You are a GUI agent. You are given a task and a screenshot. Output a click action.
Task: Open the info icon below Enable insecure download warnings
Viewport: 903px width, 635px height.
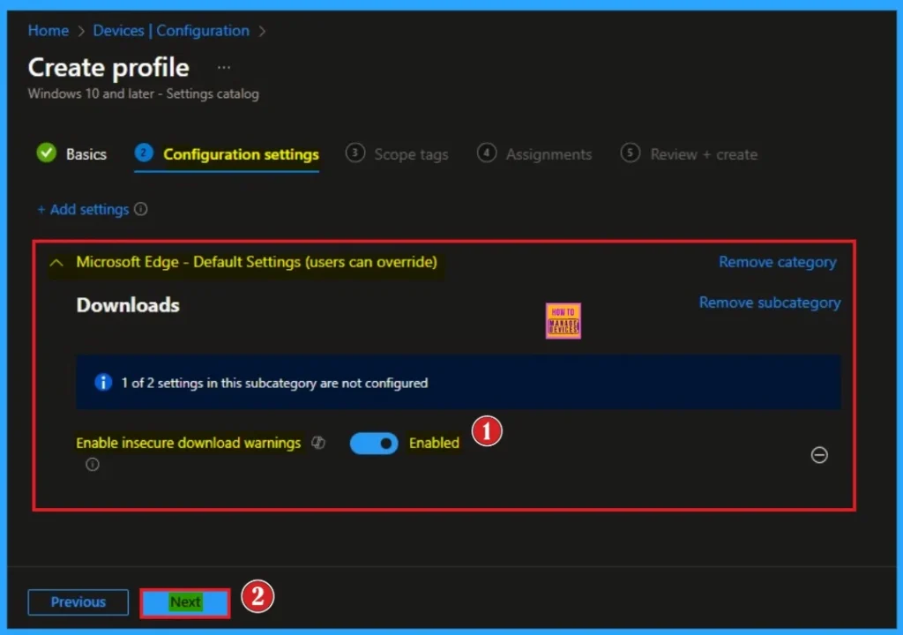click(x=92, y=464)
